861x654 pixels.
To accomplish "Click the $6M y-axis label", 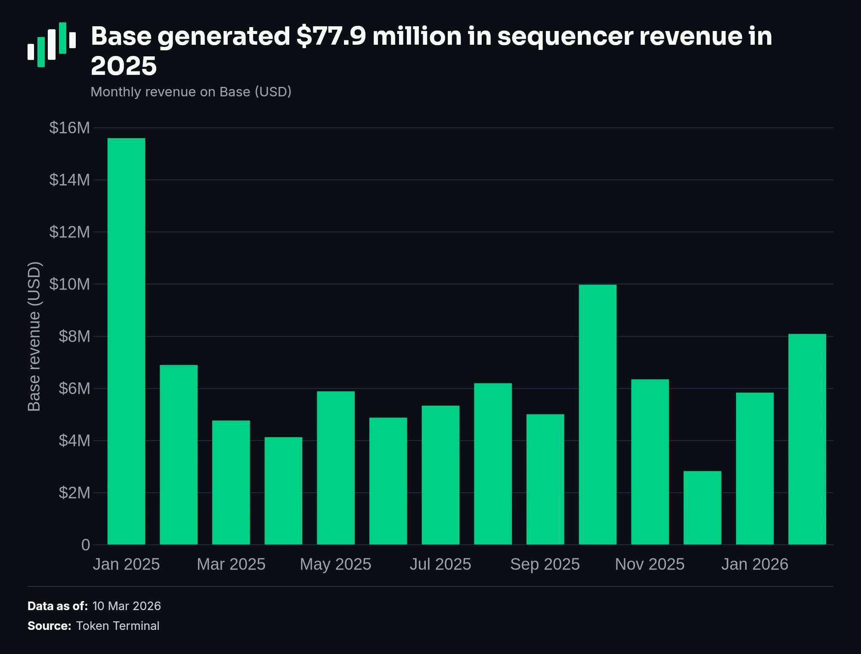I will coord(74,389).
